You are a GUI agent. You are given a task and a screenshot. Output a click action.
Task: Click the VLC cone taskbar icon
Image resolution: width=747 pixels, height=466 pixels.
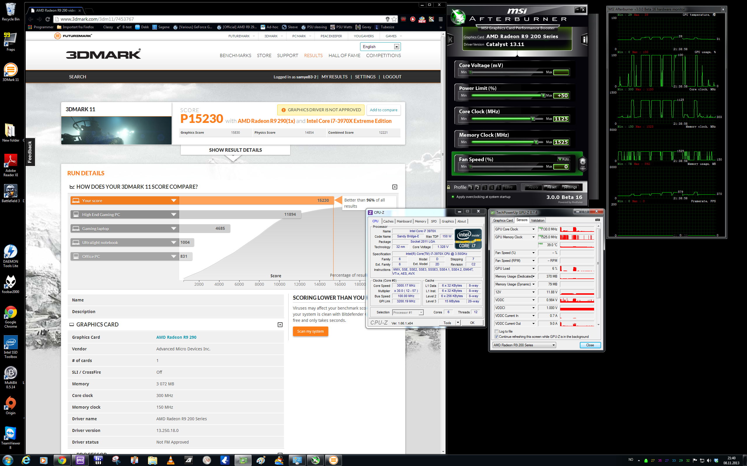tap(170, 460)
